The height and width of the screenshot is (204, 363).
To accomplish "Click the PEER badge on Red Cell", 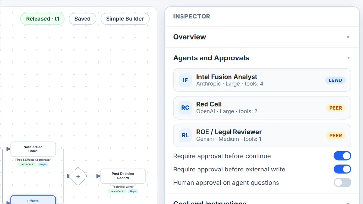I will pyautogui.click(x=335, y=108).
